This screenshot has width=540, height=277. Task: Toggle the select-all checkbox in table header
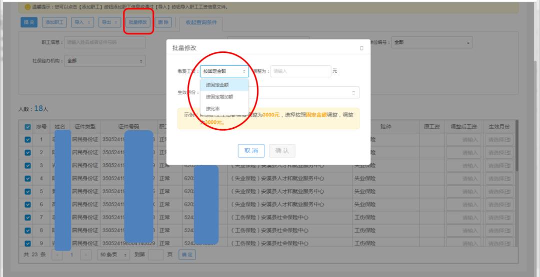click(x=28, y=127)
